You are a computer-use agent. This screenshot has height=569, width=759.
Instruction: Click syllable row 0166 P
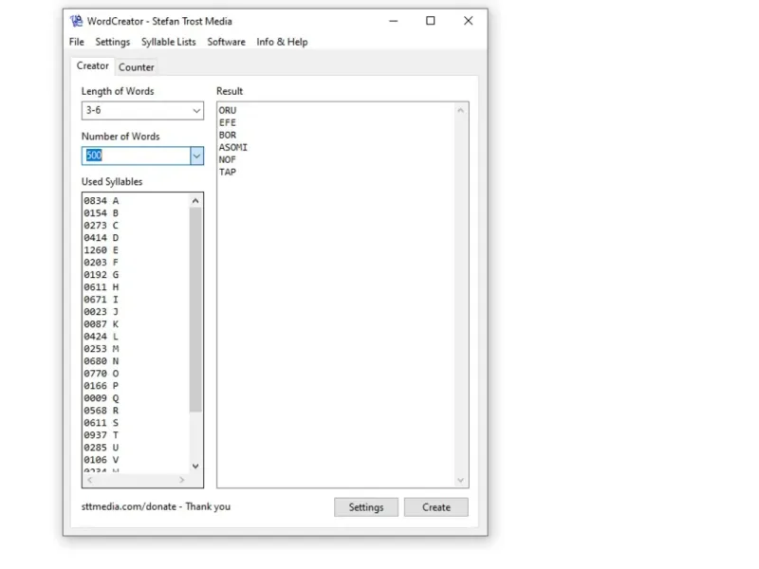(102, 386)
